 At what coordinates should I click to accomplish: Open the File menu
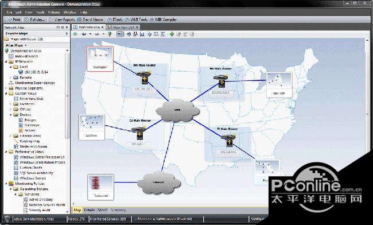(9, 12)
